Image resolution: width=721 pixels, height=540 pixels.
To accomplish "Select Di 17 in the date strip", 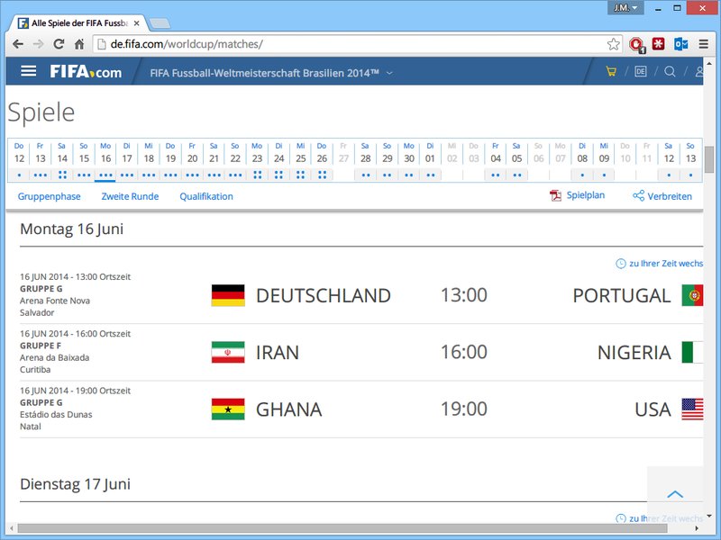I will 127,160.
